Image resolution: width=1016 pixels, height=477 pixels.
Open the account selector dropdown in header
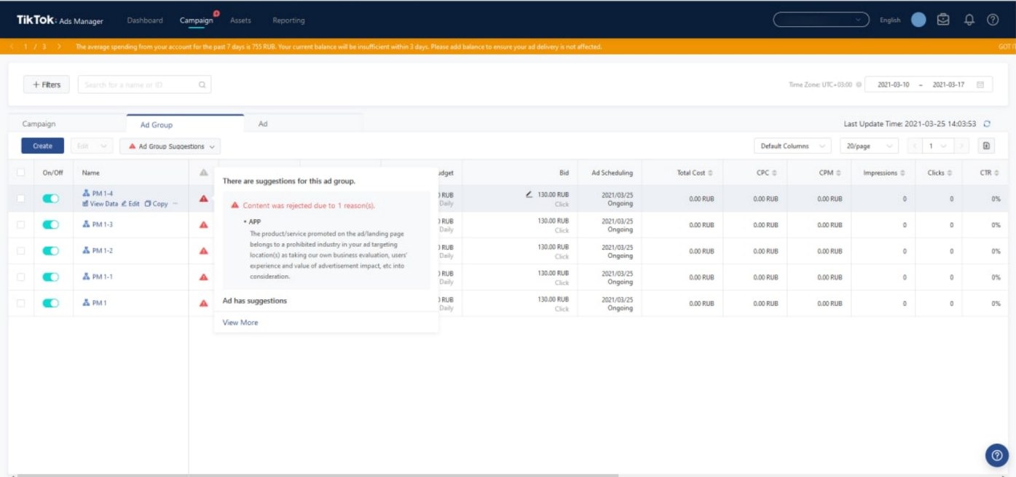[821, 20]
